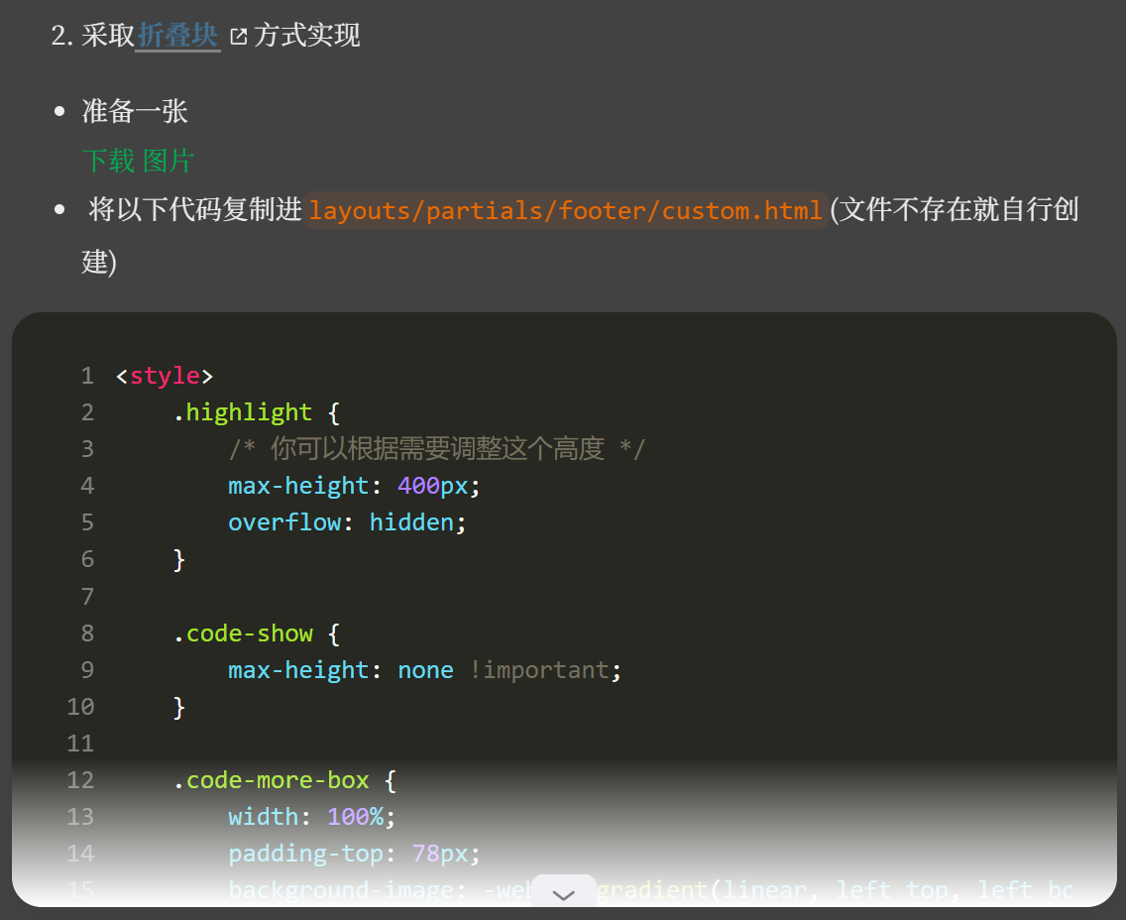
Task: Click the .highlight selector in code
Action: [243, 412]
